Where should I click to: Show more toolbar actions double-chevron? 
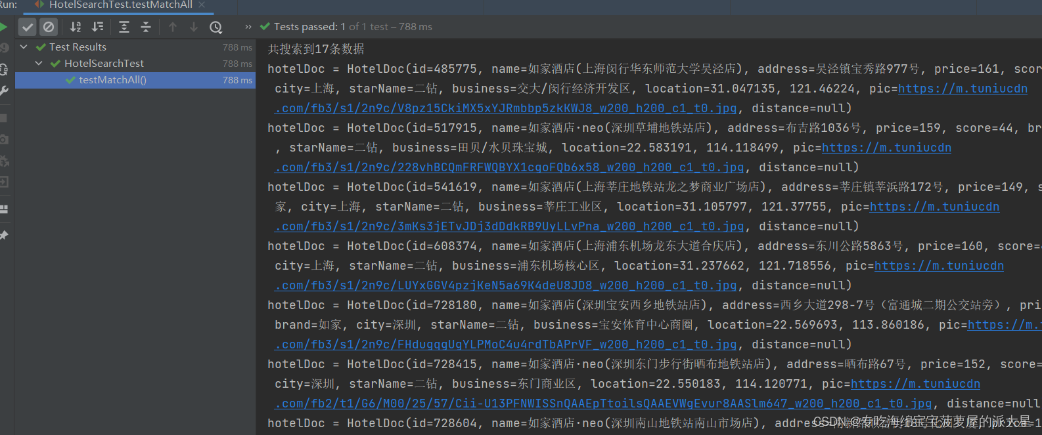248,27
